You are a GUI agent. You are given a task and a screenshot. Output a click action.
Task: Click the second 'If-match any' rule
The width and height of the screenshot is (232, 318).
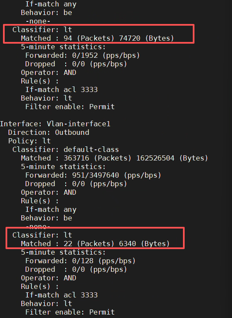[x=51, y=209]
